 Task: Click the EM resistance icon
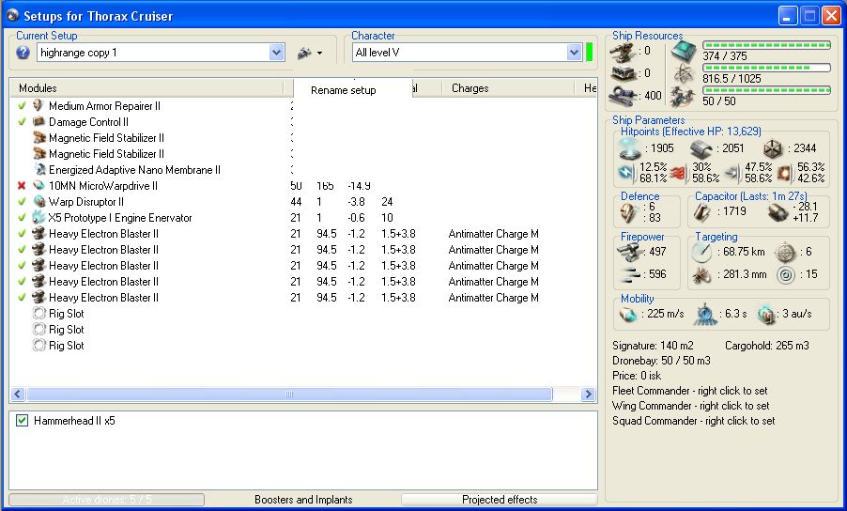point(626,173)
